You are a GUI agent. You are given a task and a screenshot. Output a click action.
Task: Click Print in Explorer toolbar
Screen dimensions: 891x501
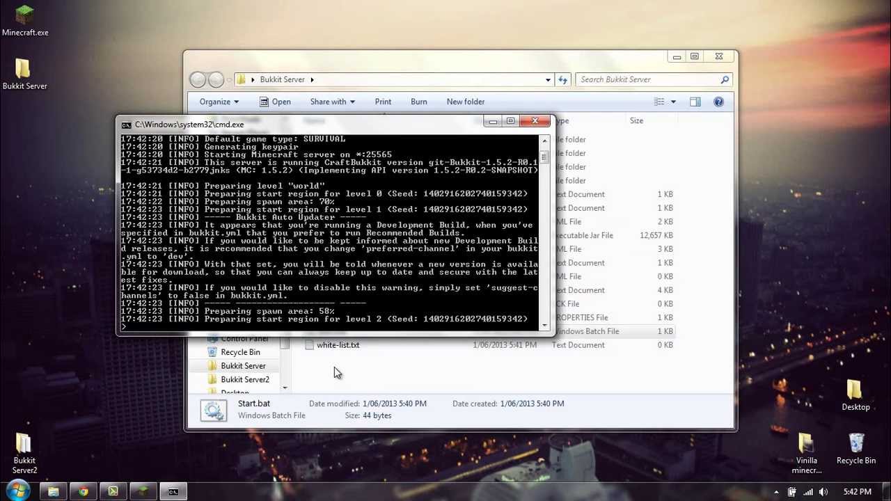(383, 102)
